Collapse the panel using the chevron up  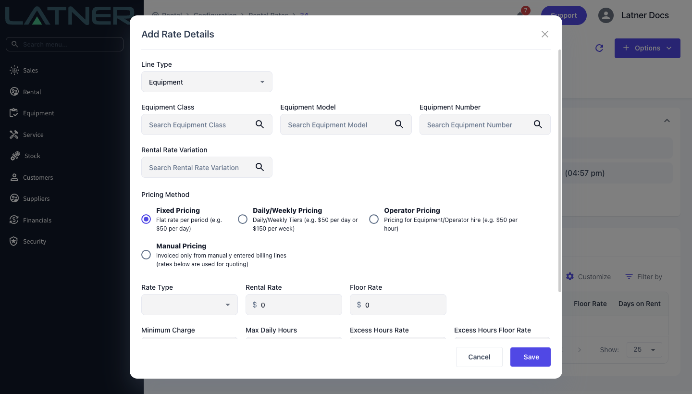tap(667, 121)
